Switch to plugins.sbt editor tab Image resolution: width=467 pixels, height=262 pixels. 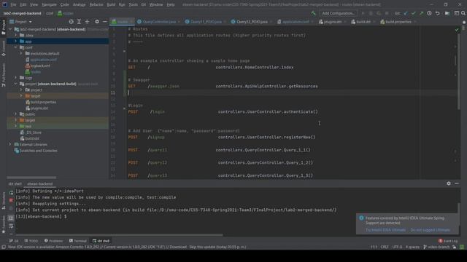click(x=332, y=22)
